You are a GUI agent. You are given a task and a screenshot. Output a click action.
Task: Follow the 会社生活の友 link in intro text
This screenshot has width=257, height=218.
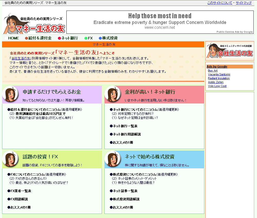[x=21, y=58]
